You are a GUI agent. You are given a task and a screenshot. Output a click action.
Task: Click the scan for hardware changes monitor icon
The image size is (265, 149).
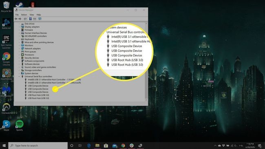pyautogui.click(x=40, y=19)
